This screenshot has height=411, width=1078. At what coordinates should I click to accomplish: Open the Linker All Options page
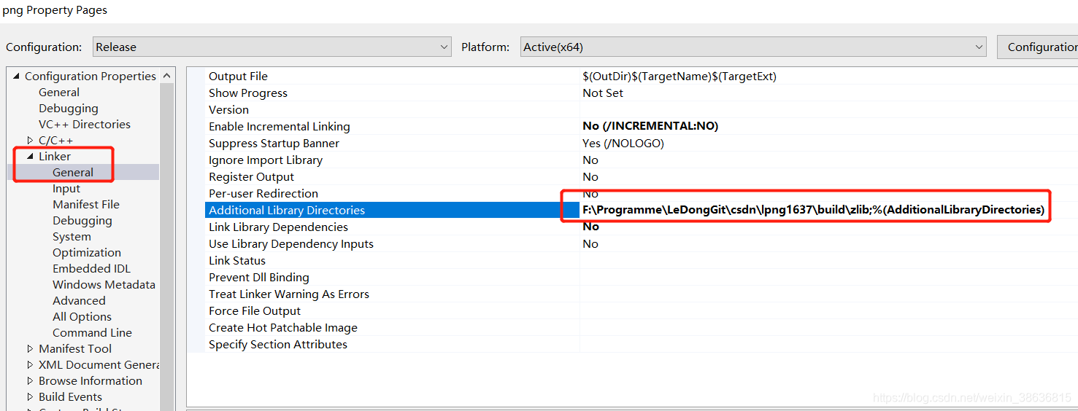click(x=82, y=317)
